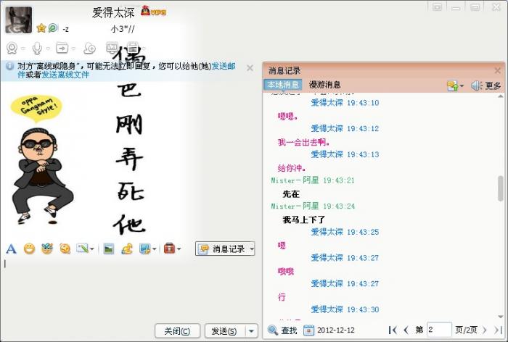Create a discussion group with plus icon
508x342 pixels.
(x=89, y=49)
